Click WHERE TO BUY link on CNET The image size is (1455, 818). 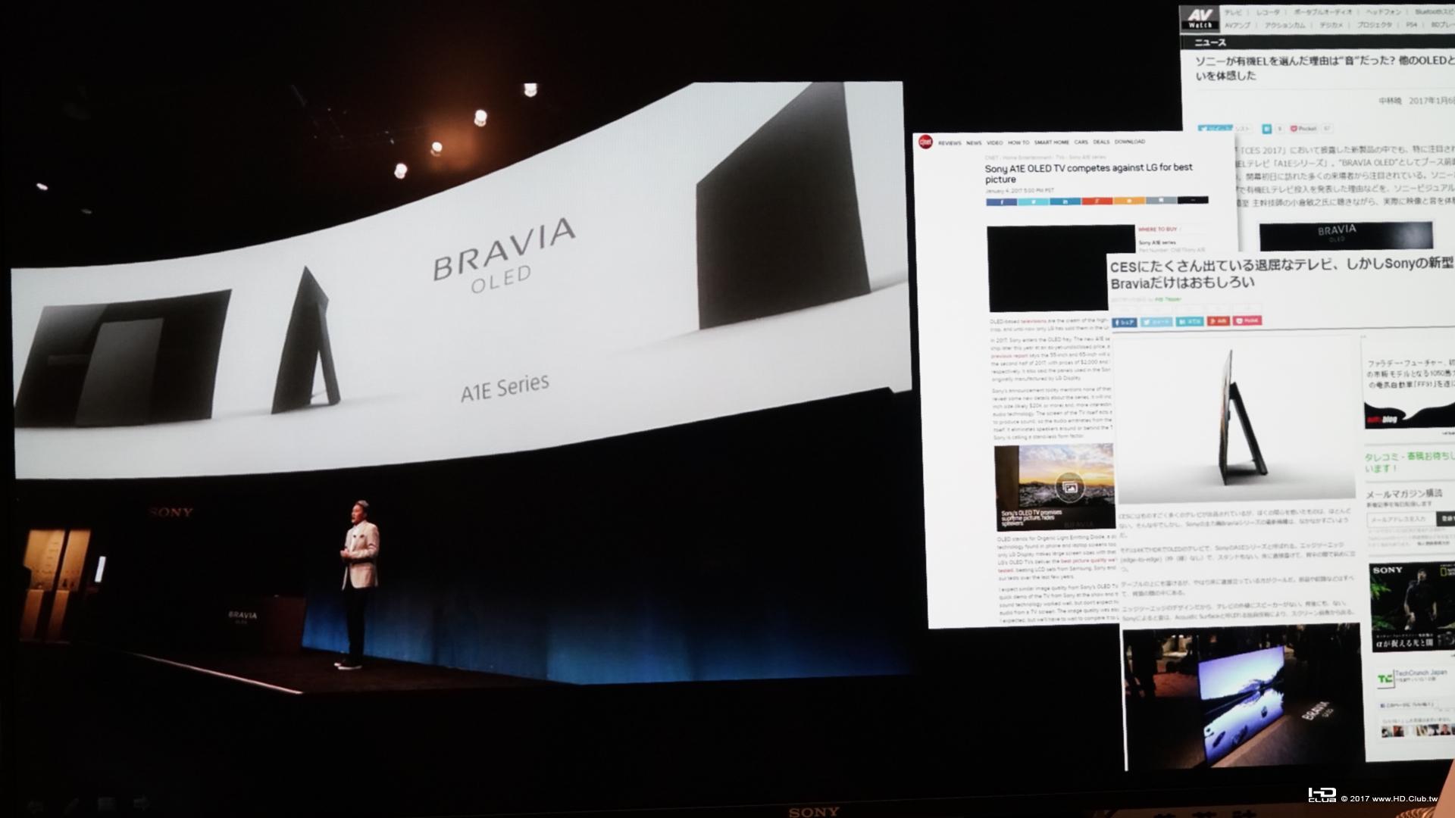tap(1157, 229)
